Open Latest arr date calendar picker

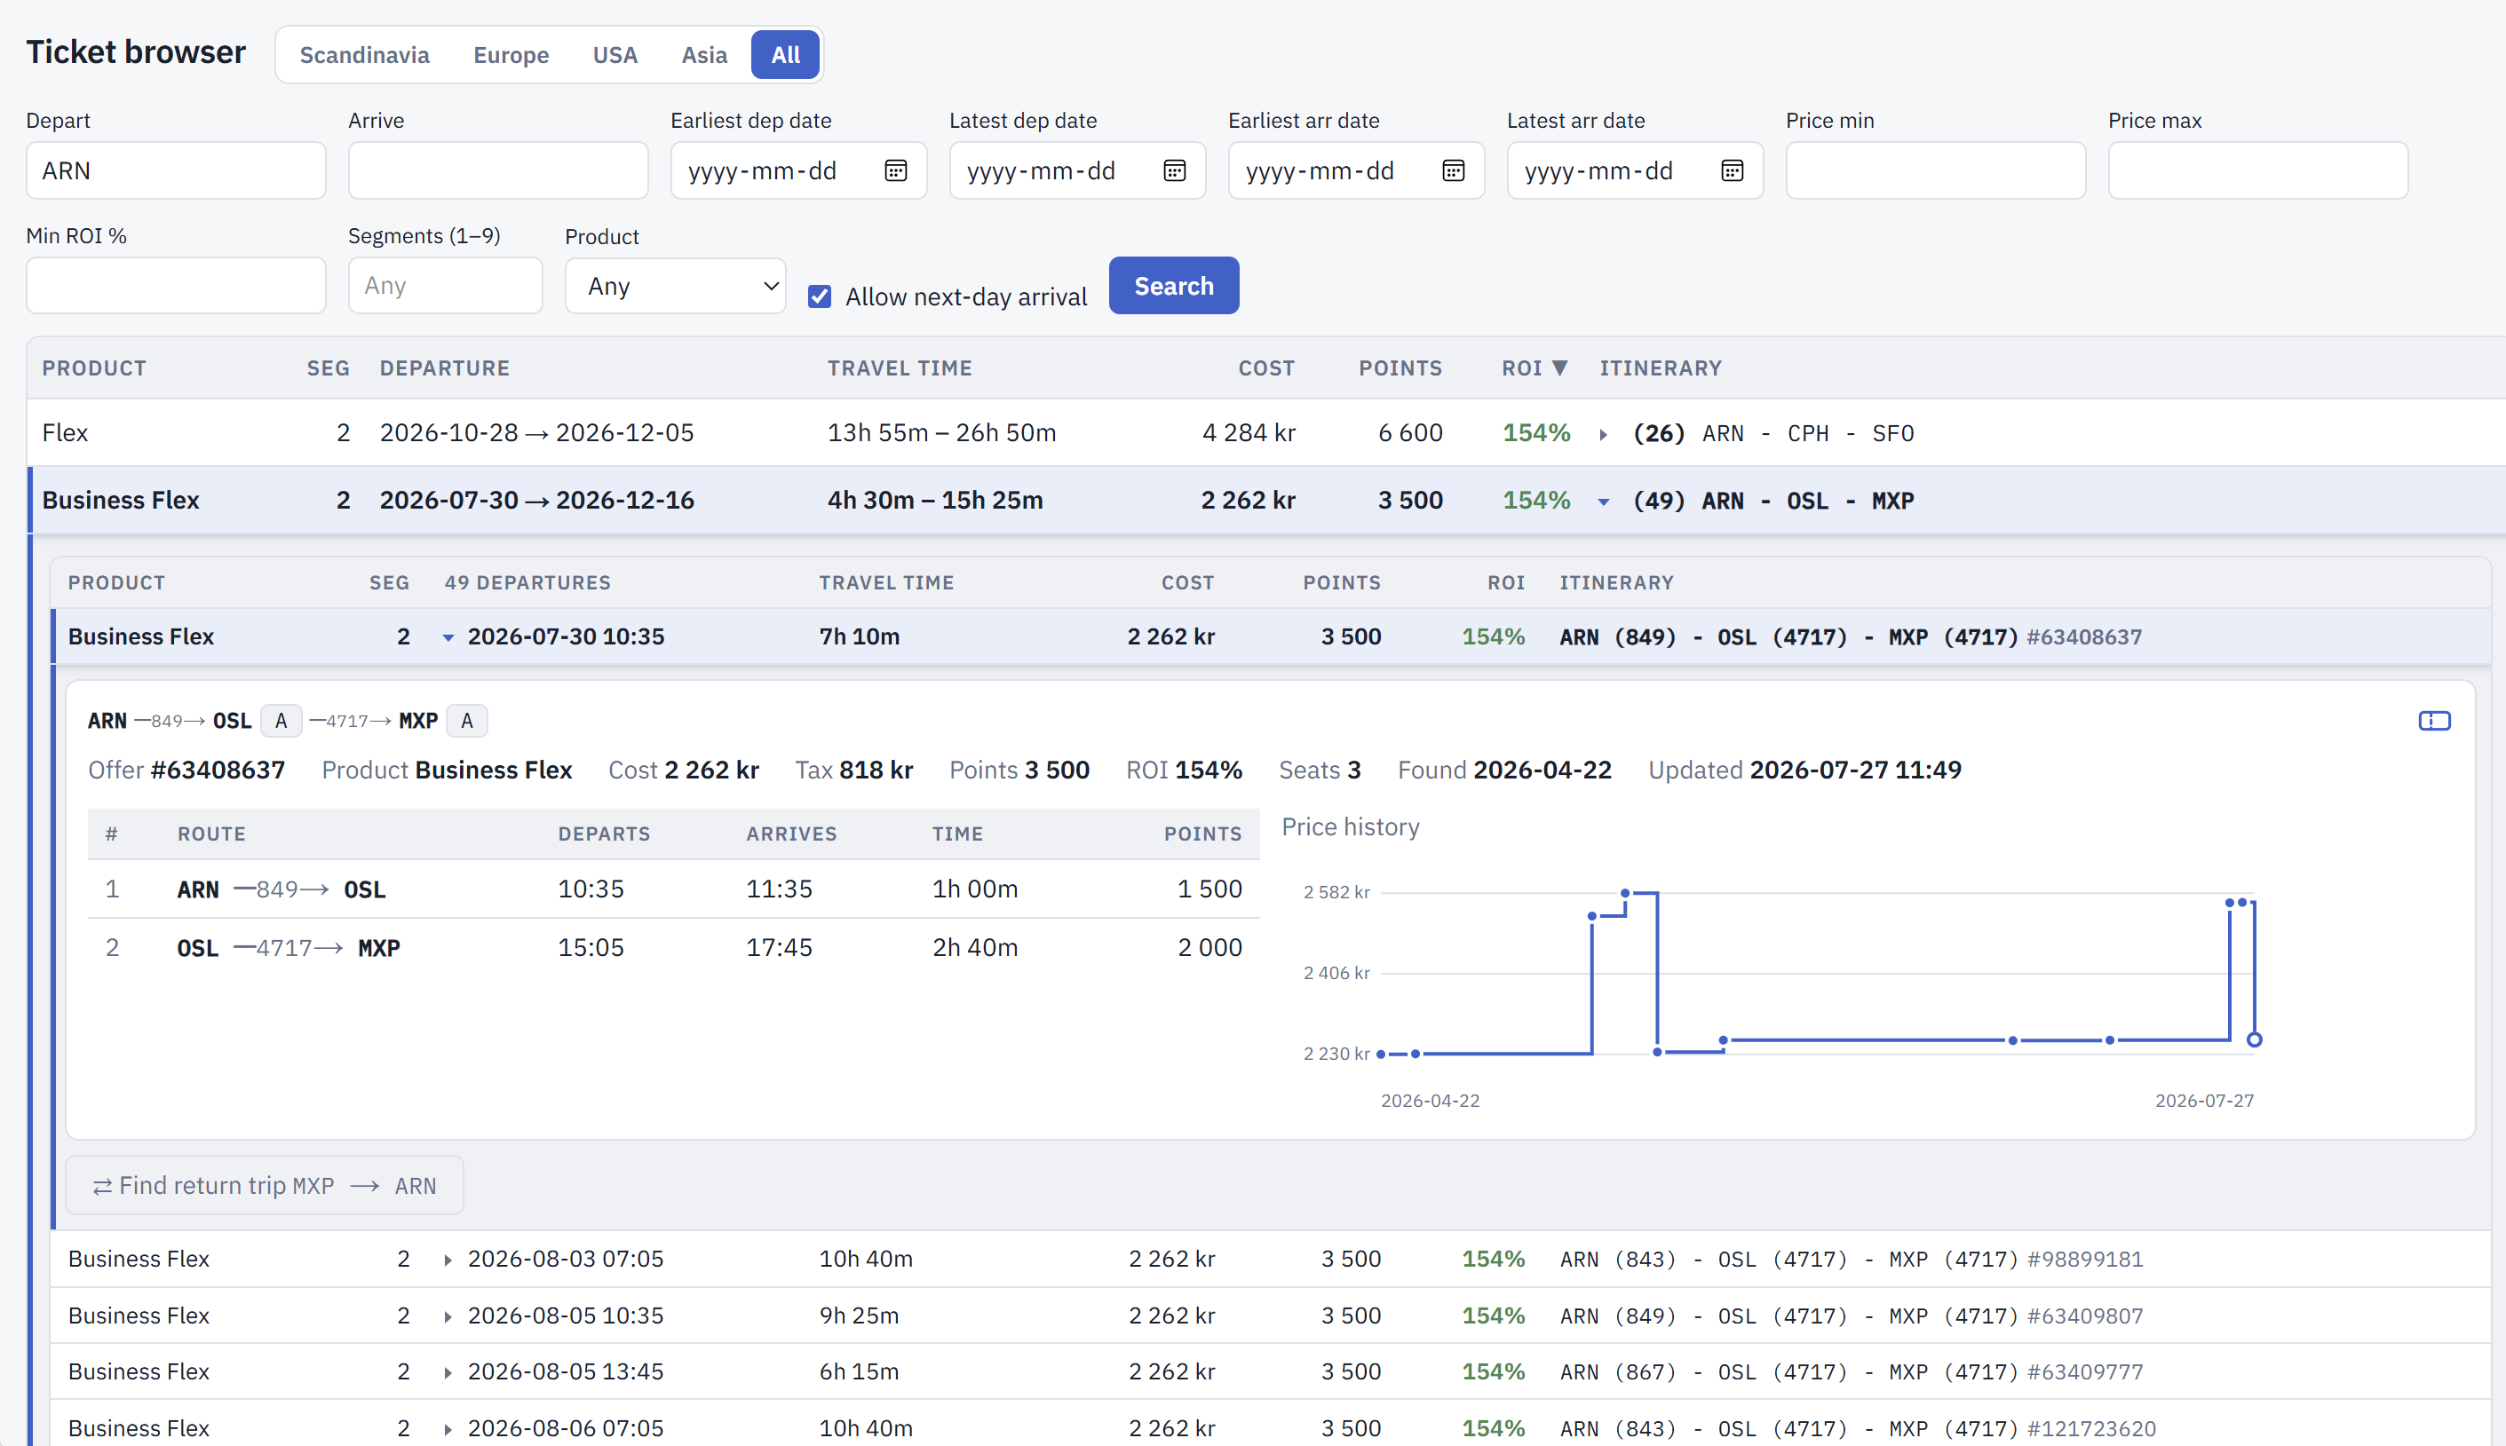[1733, 170]
